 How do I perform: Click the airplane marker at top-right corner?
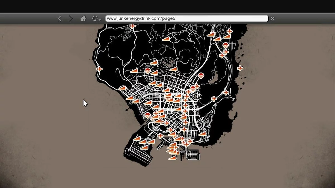[229, 31]
